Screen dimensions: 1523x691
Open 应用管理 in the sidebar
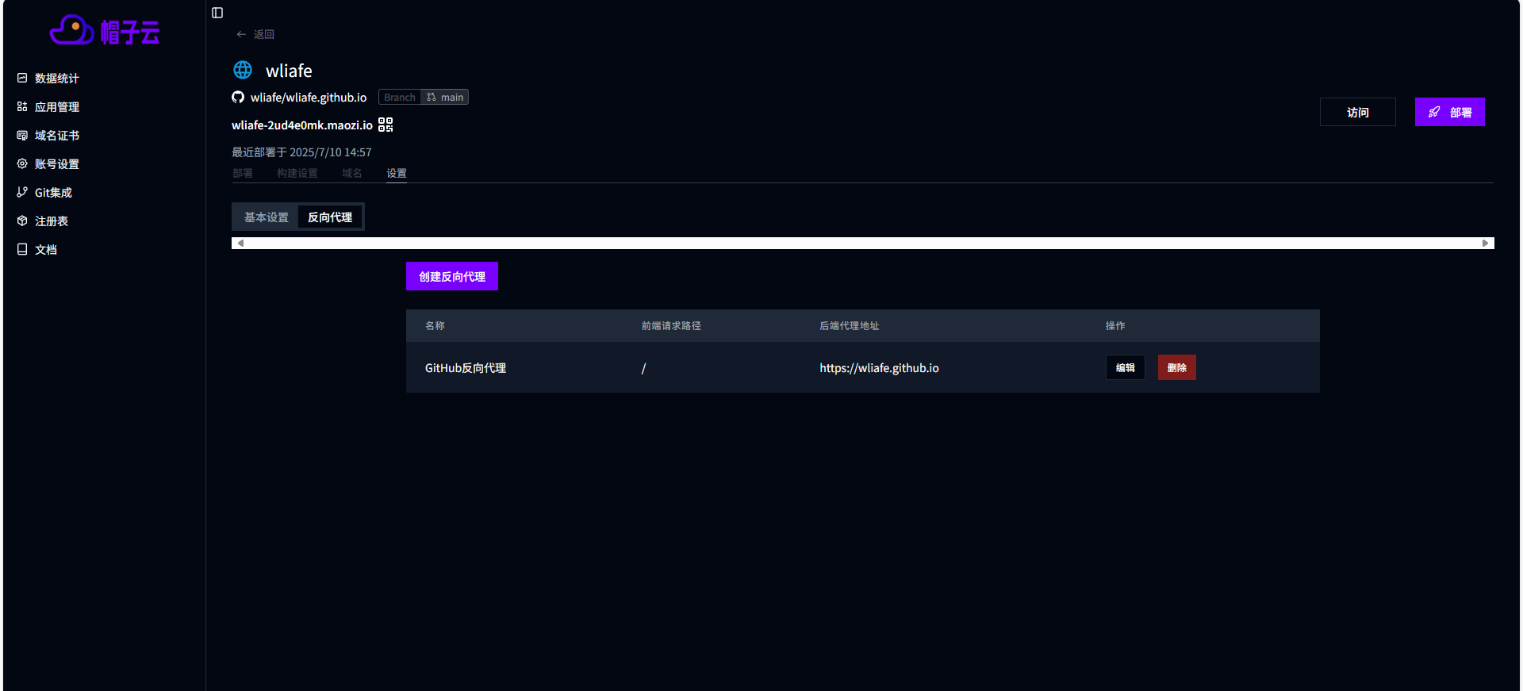click(56, 107)
